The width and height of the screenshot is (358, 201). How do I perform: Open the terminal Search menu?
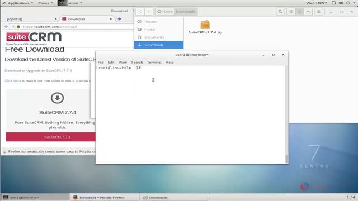coord(136,62)
